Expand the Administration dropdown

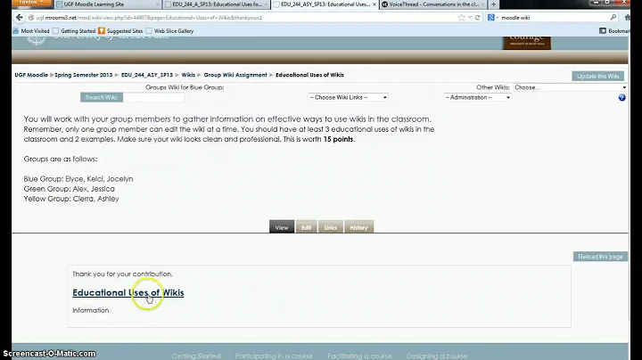click(477, 97)
